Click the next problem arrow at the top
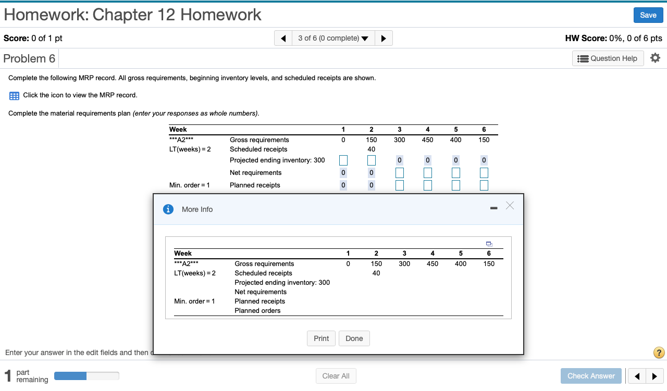 pos(384,37)
